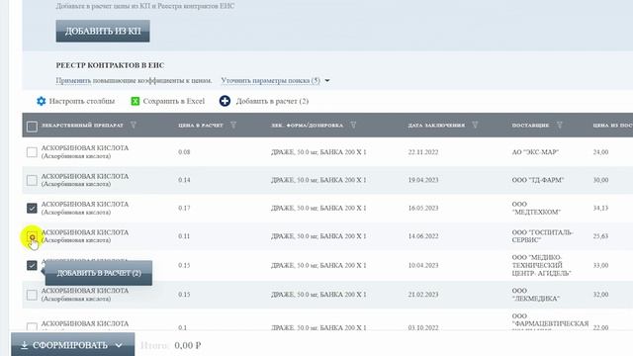Click supplier price 33,00
633x356 pixels.
click(600, 265)
